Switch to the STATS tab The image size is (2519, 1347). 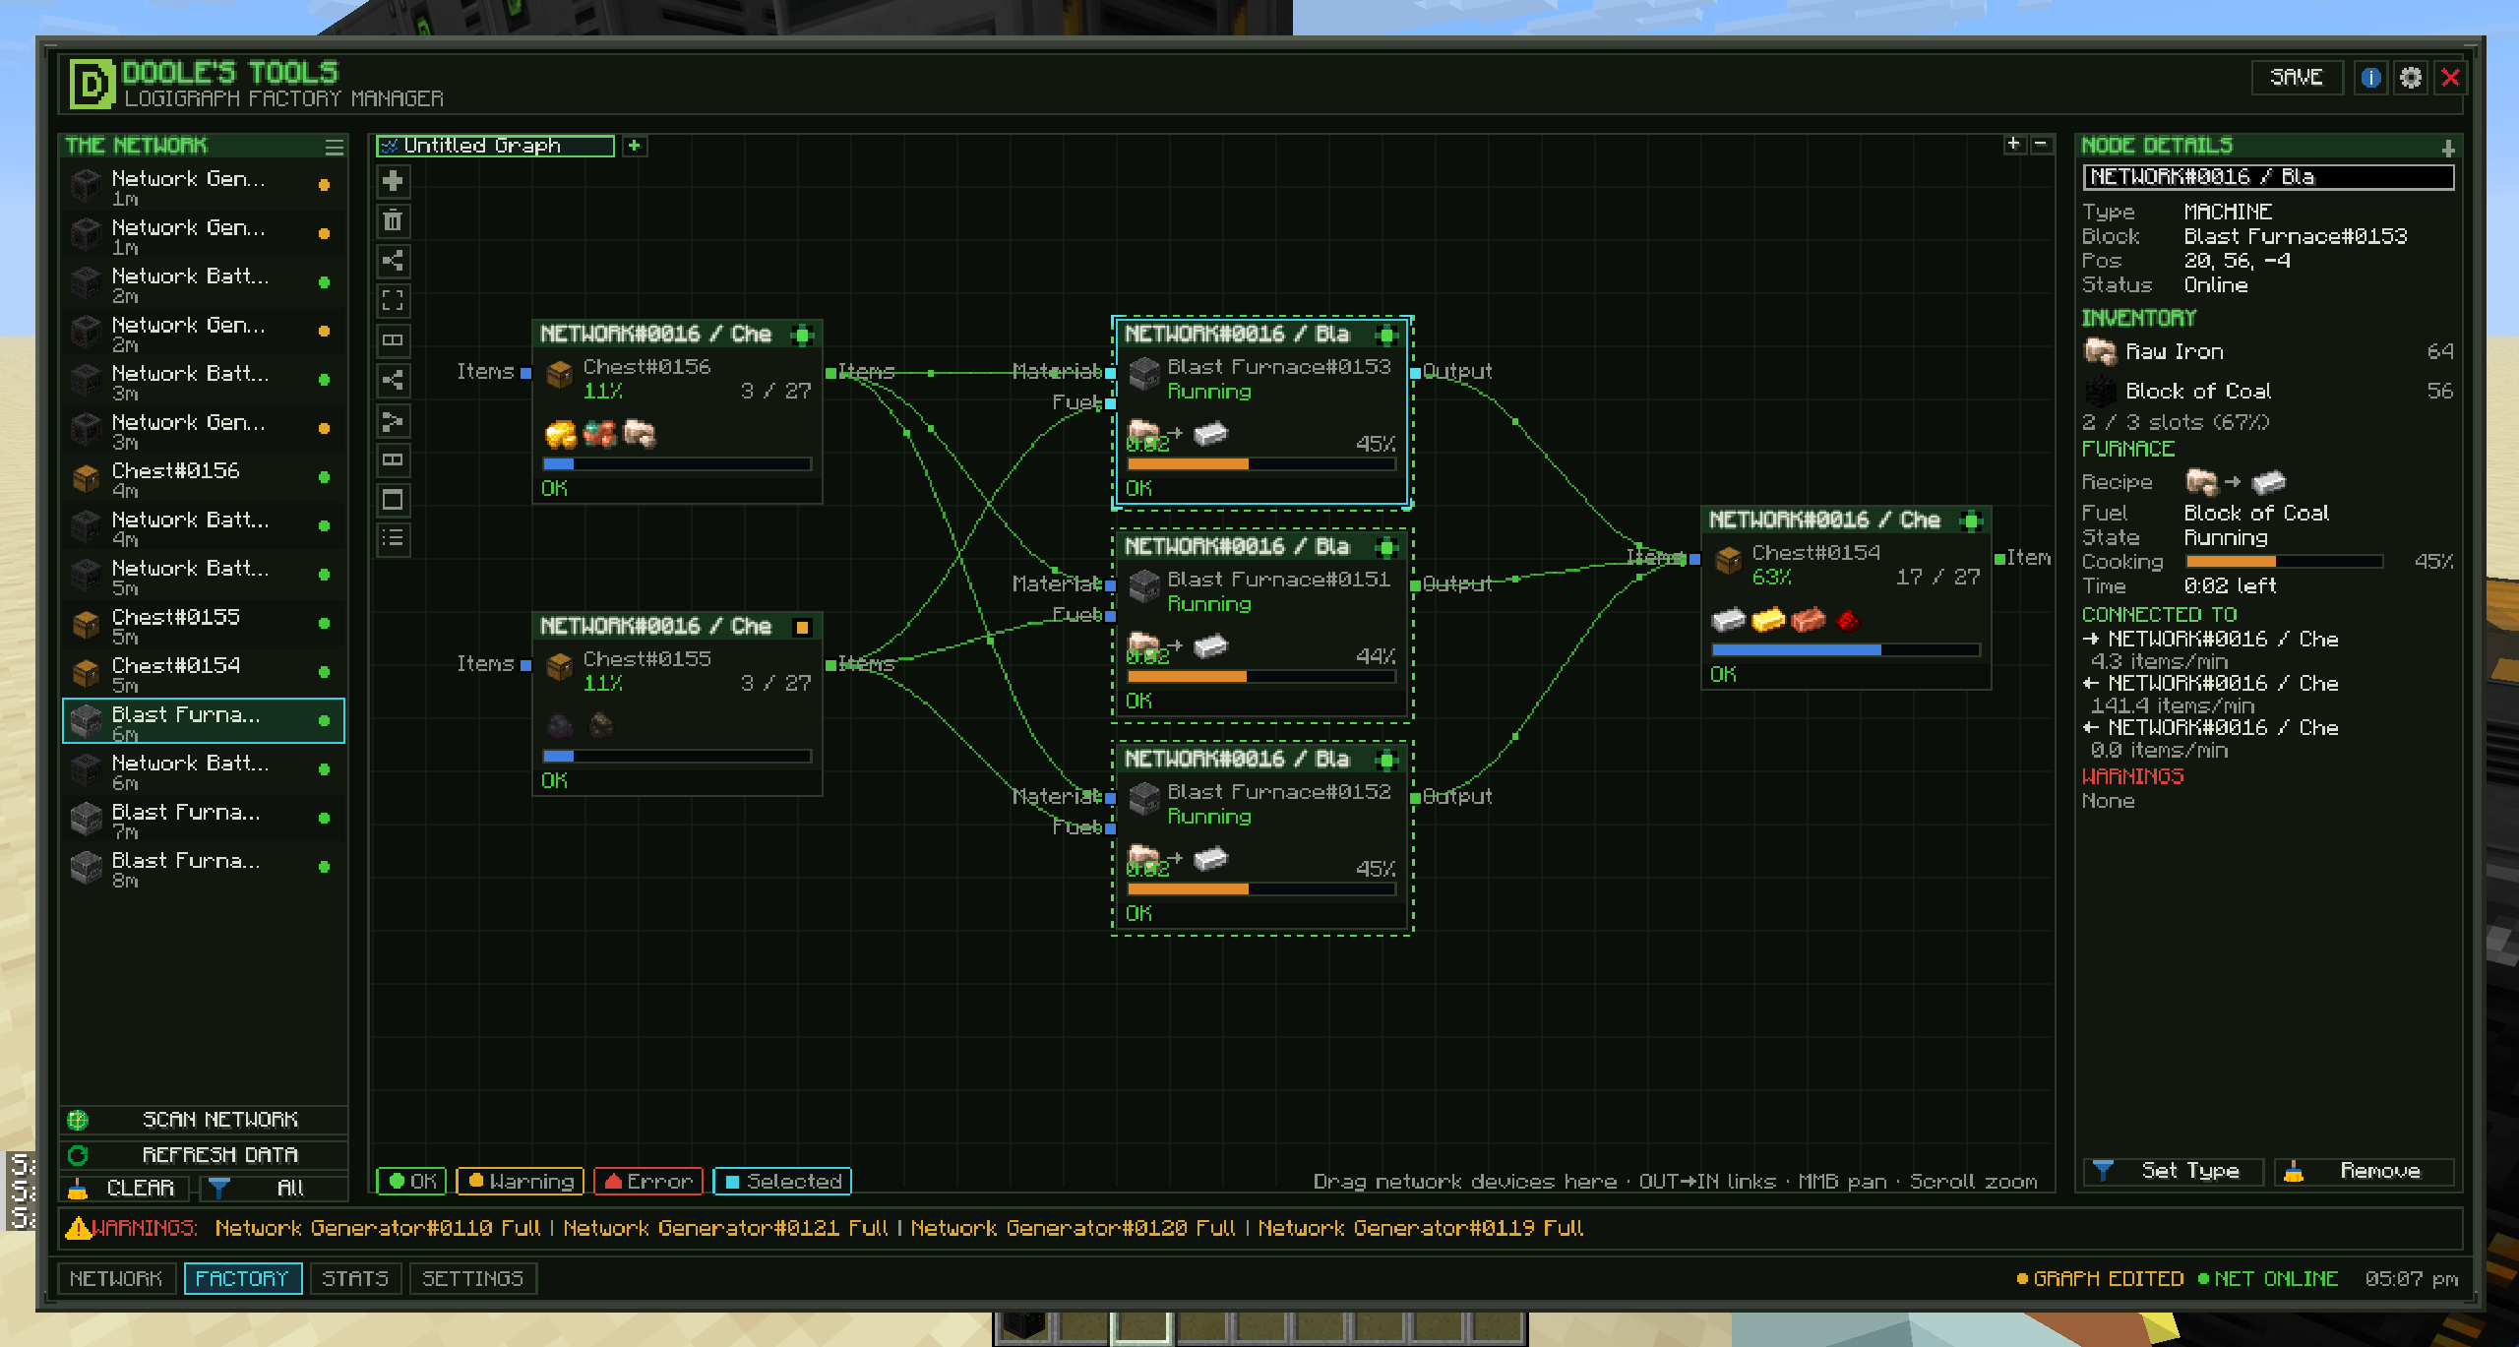coord(355,1278)
